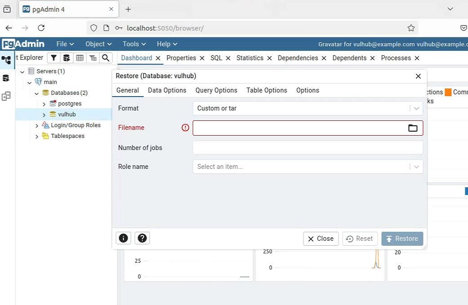
Task: Close the Statistics tab
Action: (x=270, y=58)
